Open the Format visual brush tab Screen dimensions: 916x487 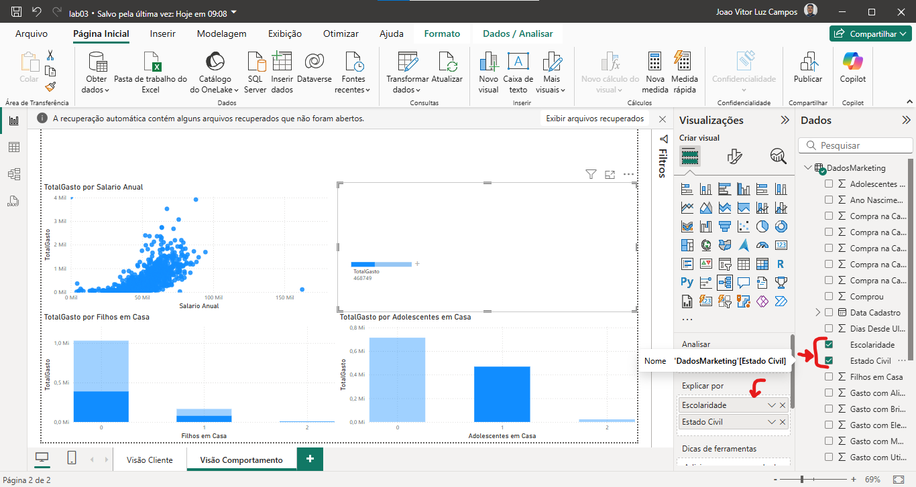tap(734, 156)
